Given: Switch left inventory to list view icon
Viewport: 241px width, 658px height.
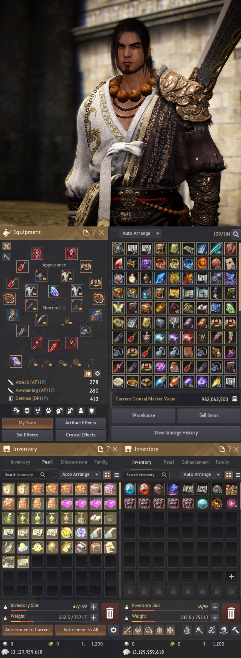Looking at the screenshot, I should point(117,475).
